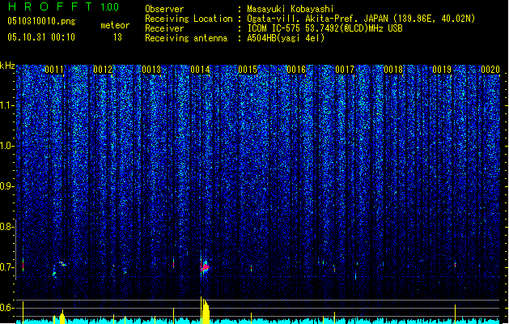Click the Receiving Location value Ogata-vill. Akita-Pref.
Image resolution: width=509 pixels, height=324 pixels.
pos(361,19)
